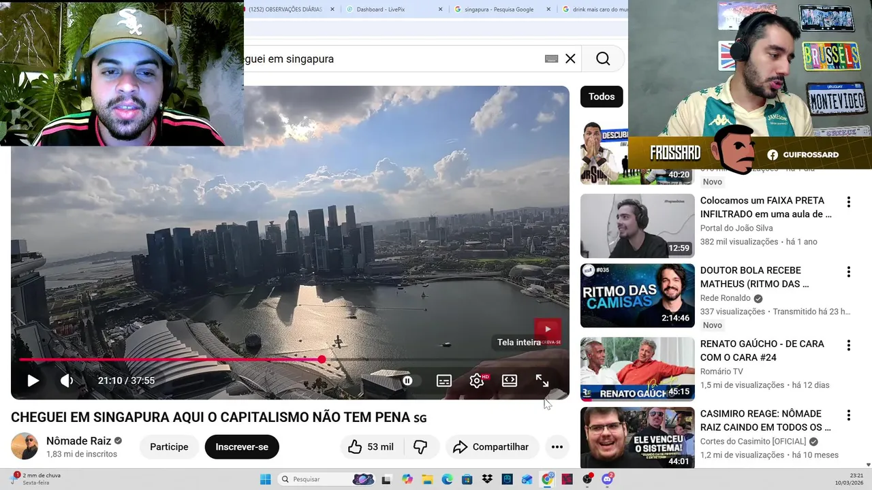The width and height of the screenshot is (872, 490).
Task: Open Rede Ronaldo channel name
Action: pyautogui.click(x=725, y=298)
